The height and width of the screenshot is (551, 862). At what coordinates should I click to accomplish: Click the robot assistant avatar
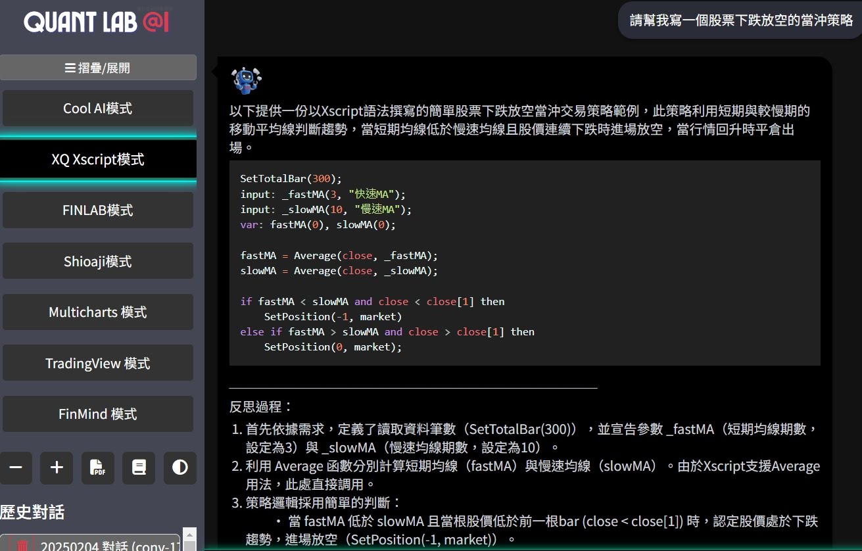(246, 81)
